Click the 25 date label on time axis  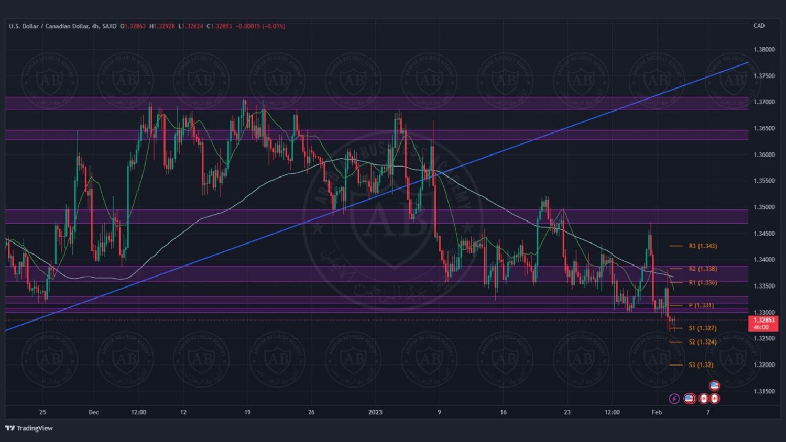tap(42, 412)
